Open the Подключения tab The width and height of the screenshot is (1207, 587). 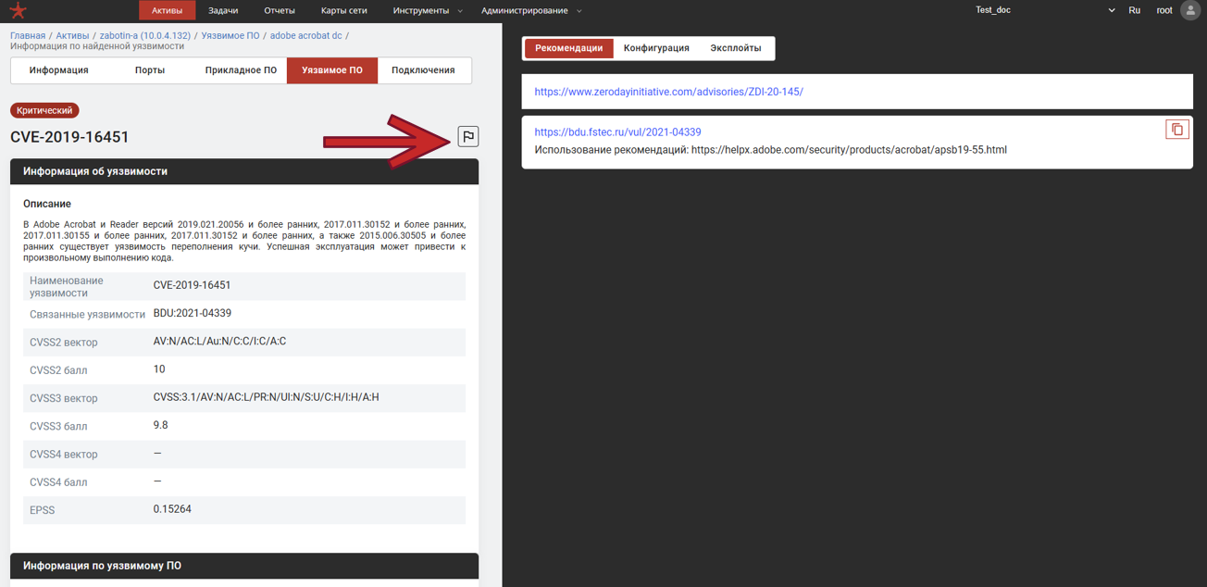point(423,70)
